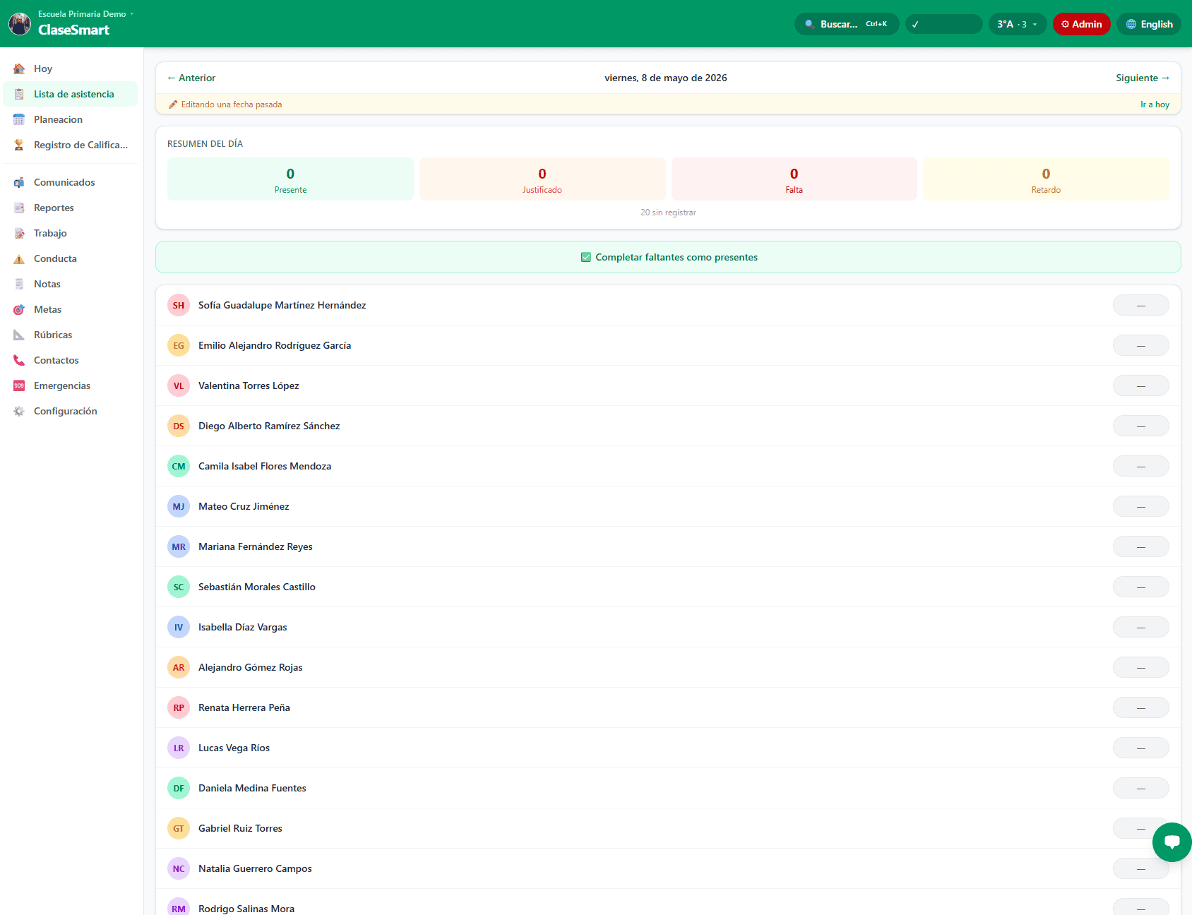Toggle attendance status for Sebastián Morales Castillo

[1140, 587]
